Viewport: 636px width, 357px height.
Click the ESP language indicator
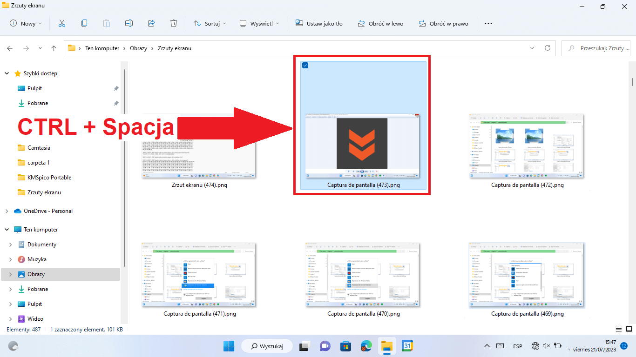(518, 346)
